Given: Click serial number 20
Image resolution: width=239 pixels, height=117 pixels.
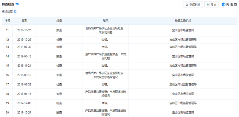Looking at the screenshot, I should click(7, 113).
